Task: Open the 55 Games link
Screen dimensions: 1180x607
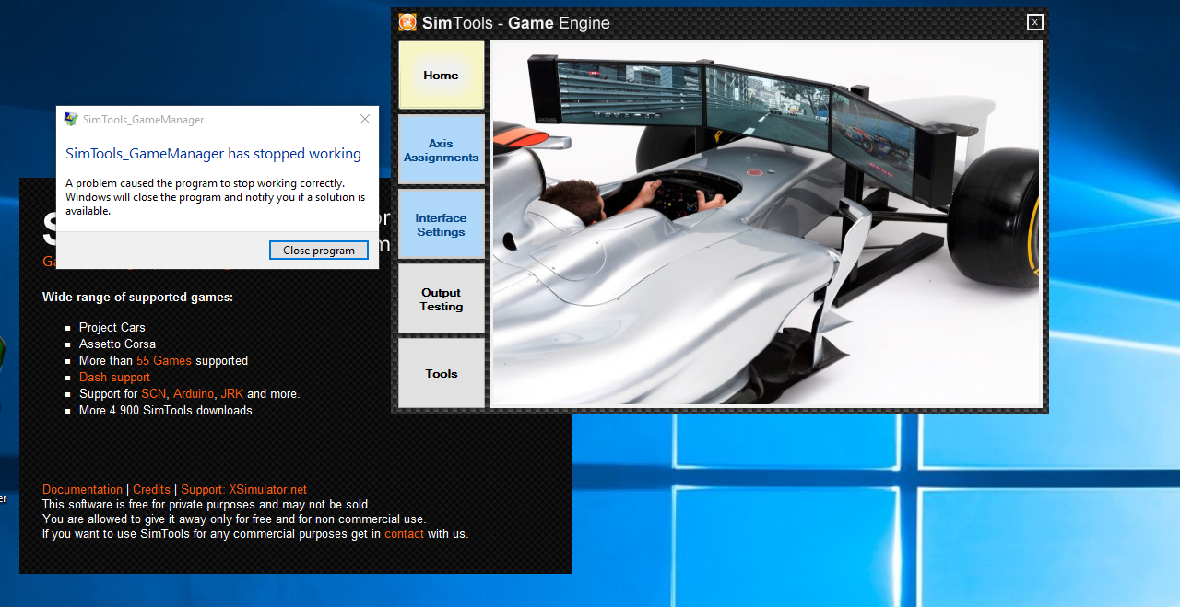Action: click(x=164, y=360)
